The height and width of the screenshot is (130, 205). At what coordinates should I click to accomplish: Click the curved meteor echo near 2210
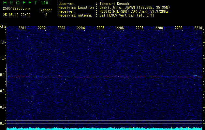click(197, 76)
